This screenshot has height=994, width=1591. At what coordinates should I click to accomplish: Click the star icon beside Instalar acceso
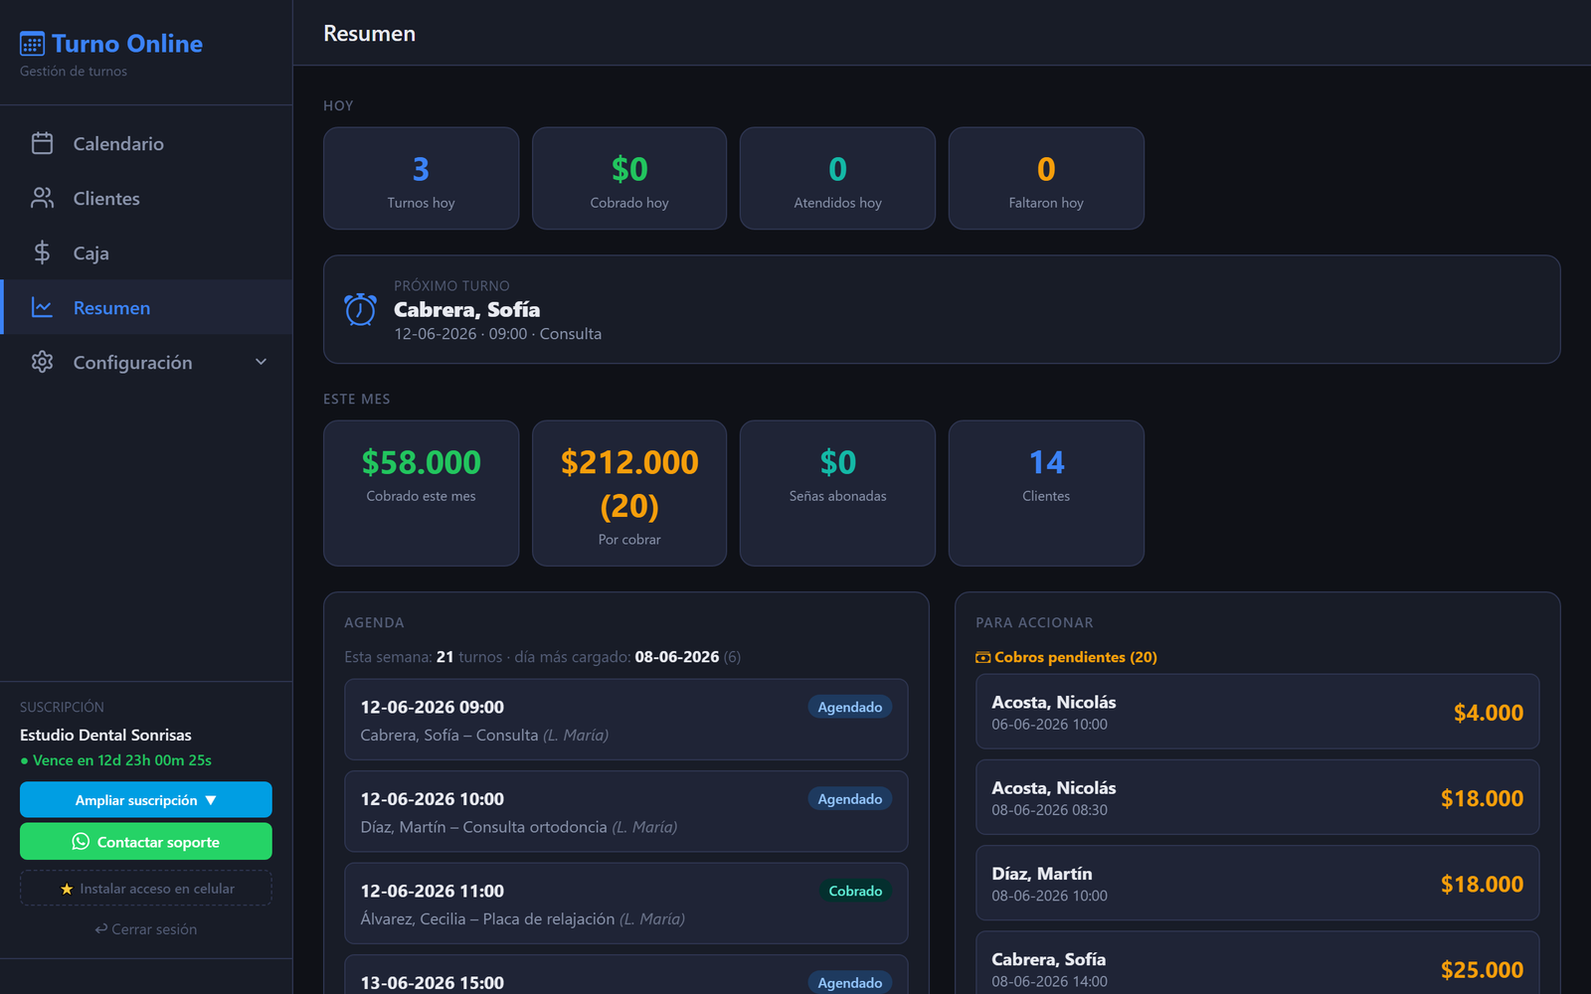tap(67, 889)
